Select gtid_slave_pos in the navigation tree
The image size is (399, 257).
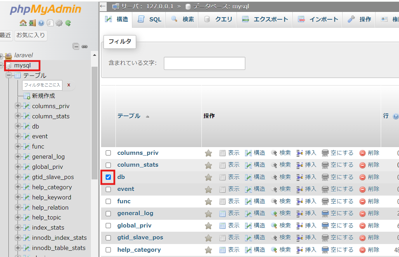coord(53,177)
